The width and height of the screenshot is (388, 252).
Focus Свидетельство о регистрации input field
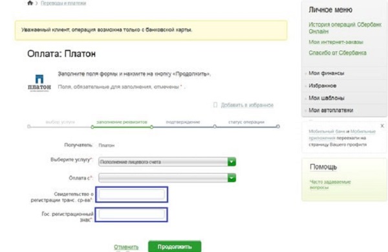[132, 194]
